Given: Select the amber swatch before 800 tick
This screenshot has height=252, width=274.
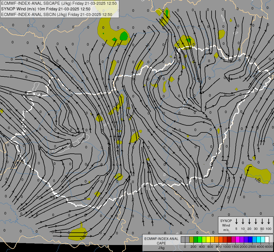Looking at the screenshot, I should click(x=217, y=240).
